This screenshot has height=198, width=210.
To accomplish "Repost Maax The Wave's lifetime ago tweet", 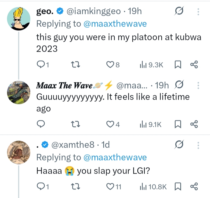I will [x=76, y=125].
